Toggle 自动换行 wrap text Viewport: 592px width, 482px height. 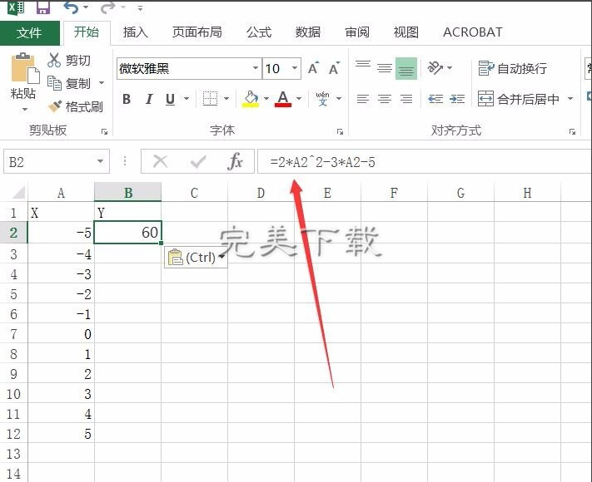(512, 68)
